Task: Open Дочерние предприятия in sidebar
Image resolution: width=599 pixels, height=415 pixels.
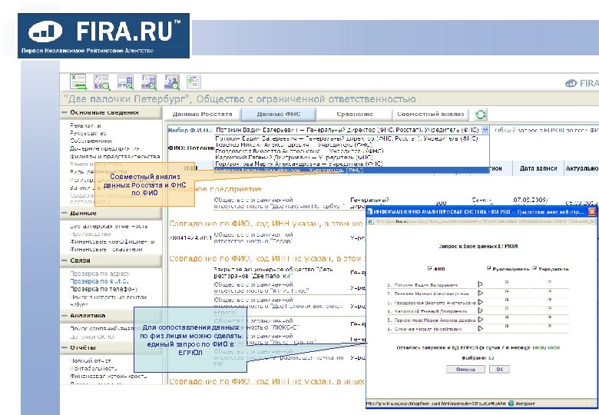Action: [104, 148]
